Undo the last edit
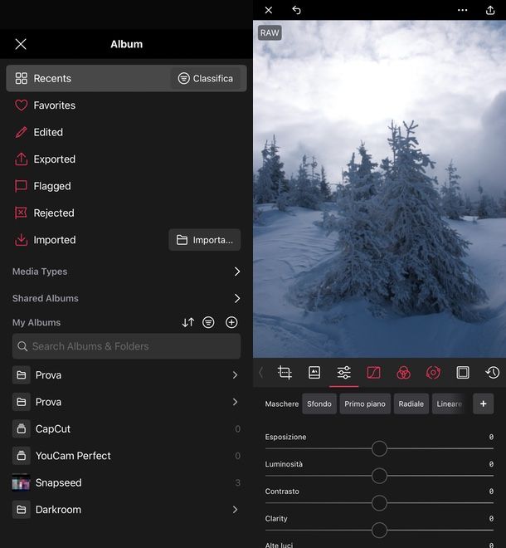The height and width of the screenshot is (548, 506). pyautogui.click(x=296, y=10)
